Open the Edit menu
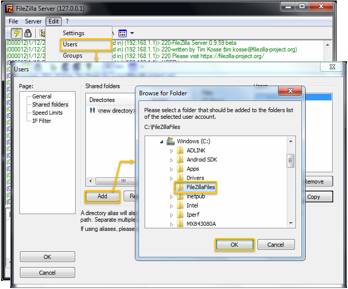Screen dimensions: 348x289 pos(54,21)
